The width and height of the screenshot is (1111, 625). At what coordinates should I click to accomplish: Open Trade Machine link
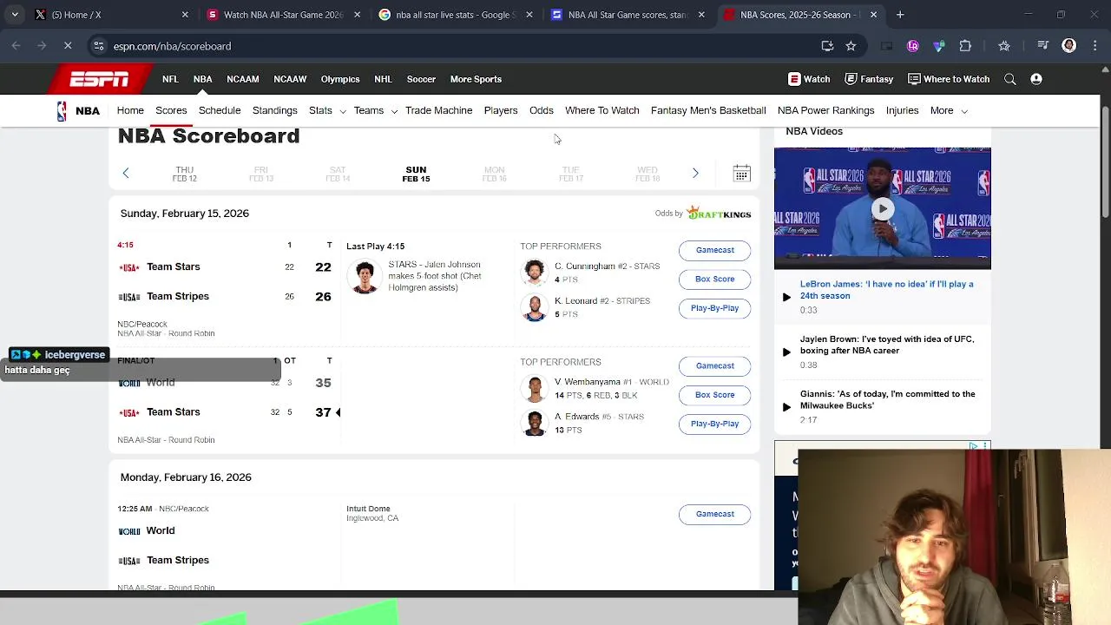coord(438,111)
